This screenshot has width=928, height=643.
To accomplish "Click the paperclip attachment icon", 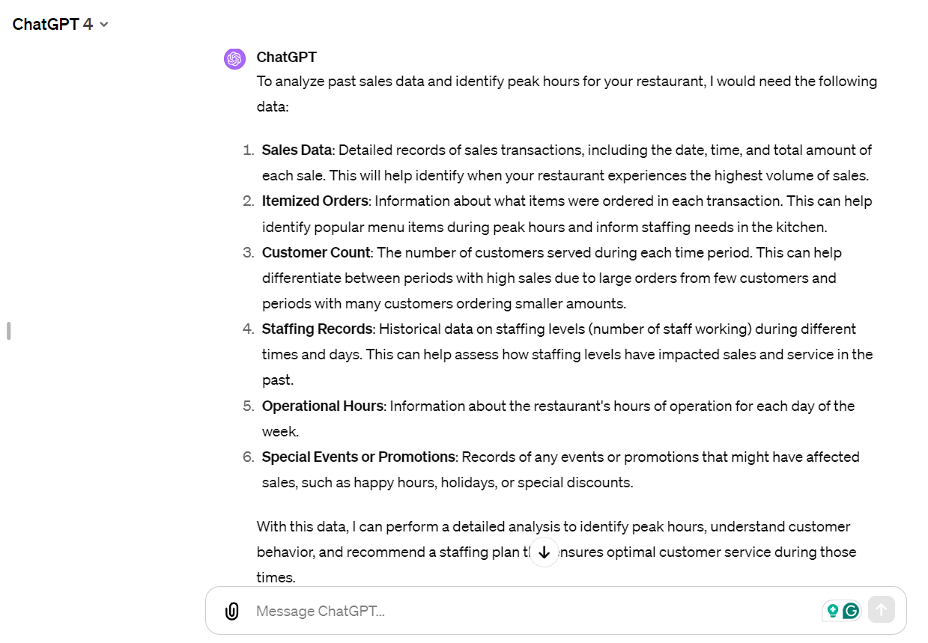I will tap(232, 610).
